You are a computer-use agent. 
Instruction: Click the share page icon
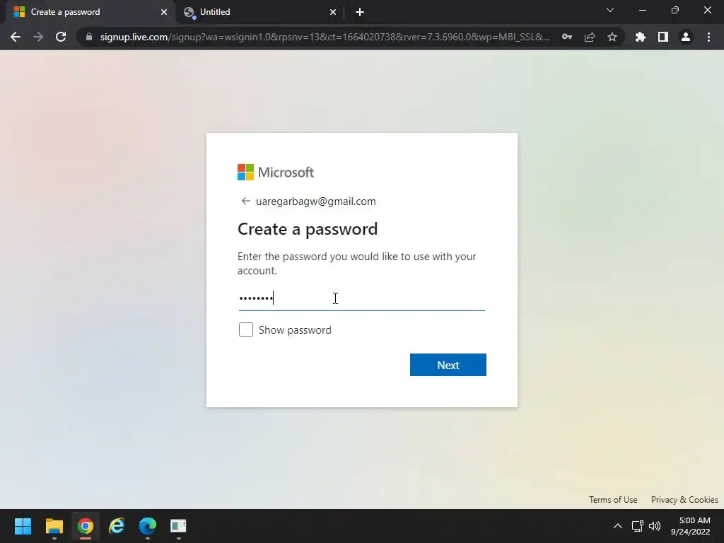click(590, 37)
